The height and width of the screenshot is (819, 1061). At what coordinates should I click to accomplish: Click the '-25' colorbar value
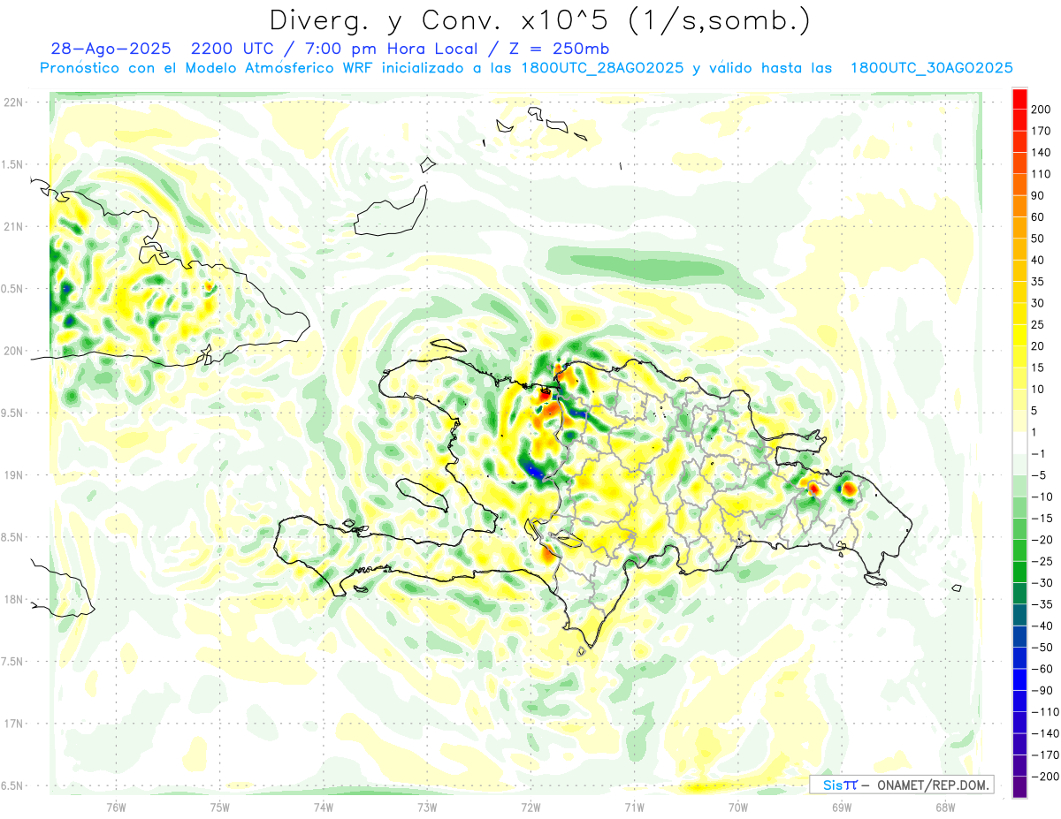[1042, 562]
